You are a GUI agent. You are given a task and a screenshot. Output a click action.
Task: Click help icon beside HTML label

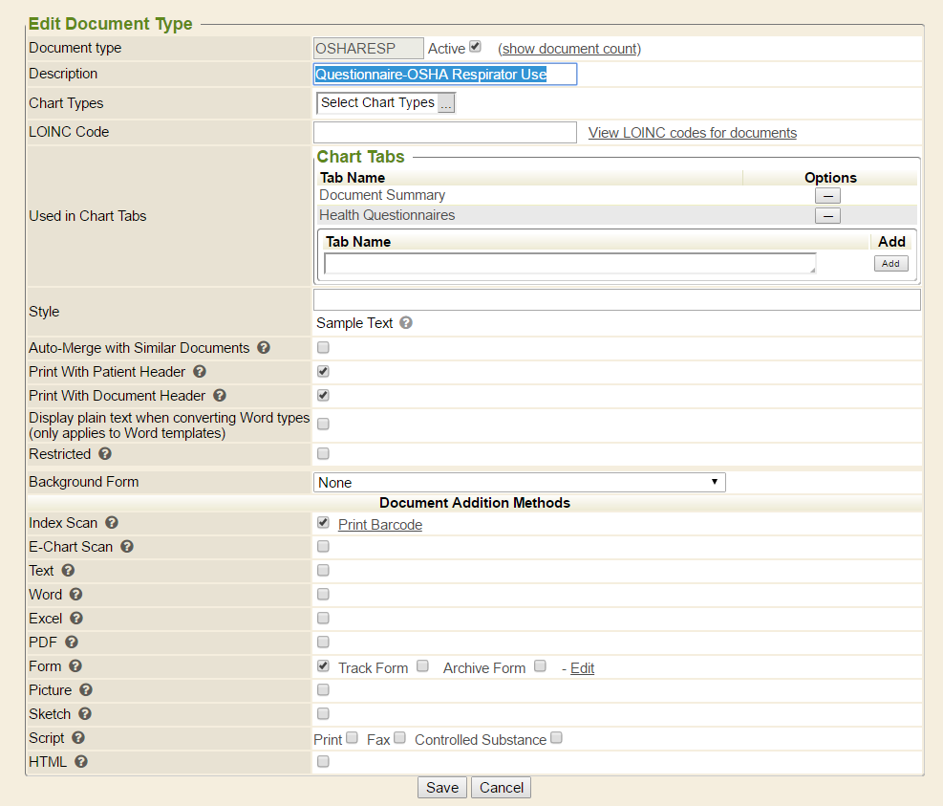81,762
